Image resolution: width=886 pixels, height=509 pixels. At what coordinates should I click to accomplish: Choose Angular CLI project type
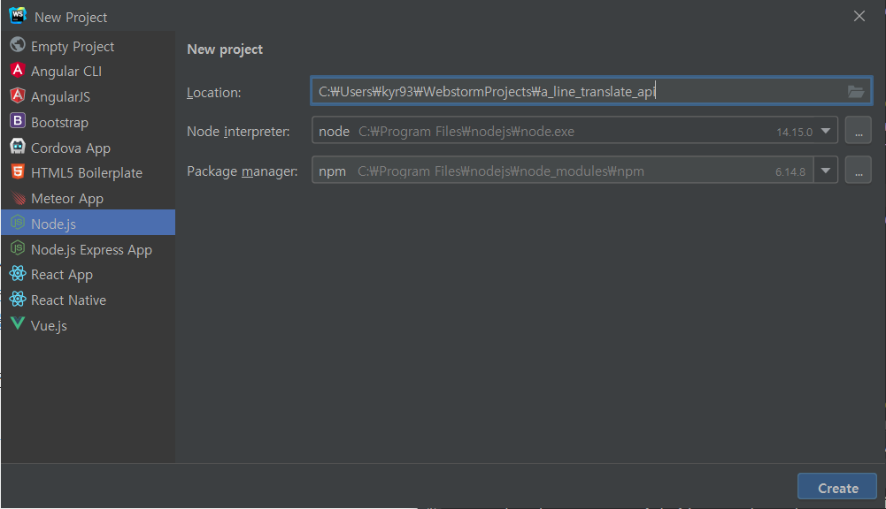[89, 72]
